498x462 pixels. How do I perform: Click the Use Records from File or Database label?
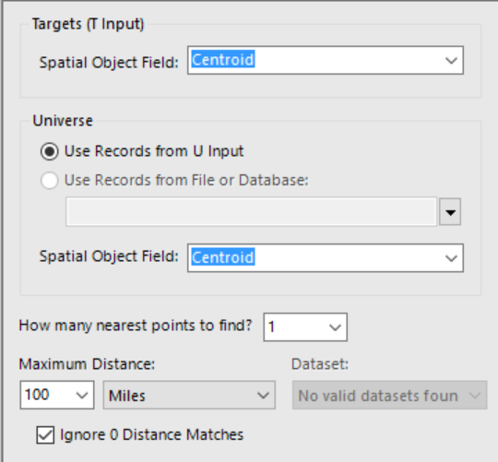(x=186, y=180)
